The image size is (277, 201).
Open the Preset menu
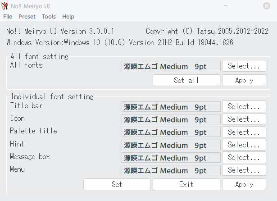click(x=27, y=17)
